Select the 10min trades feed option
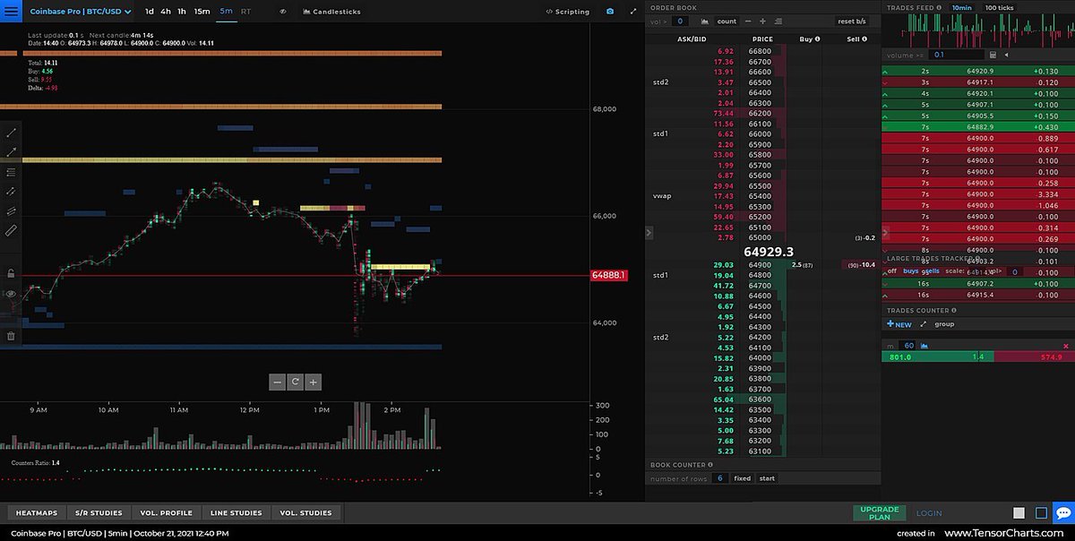 coord(961,7)
